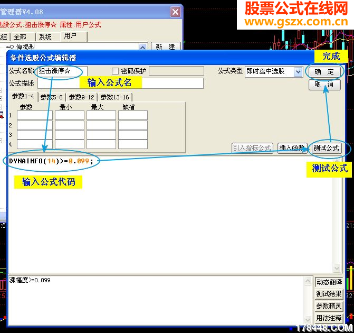Click the 测试公式 button
Image resolution: width=354 pixels, height=333 pixels.
pos(326,148)
